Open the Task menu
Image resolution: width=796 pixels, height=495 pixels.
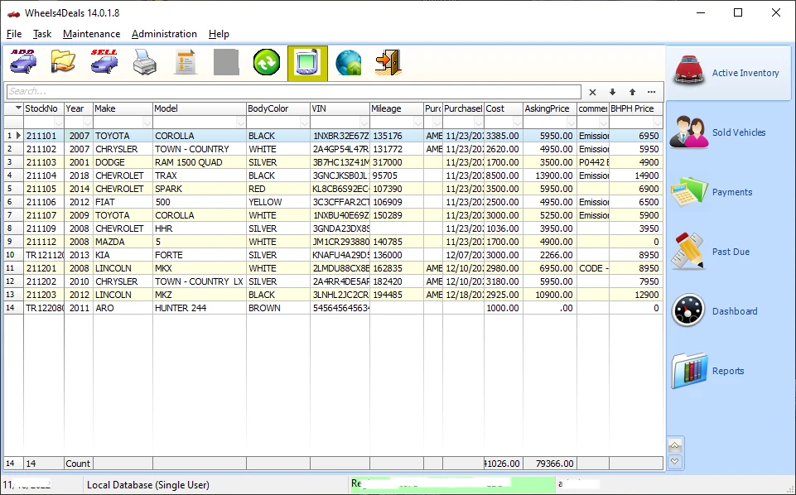click(x=42, y=34)
